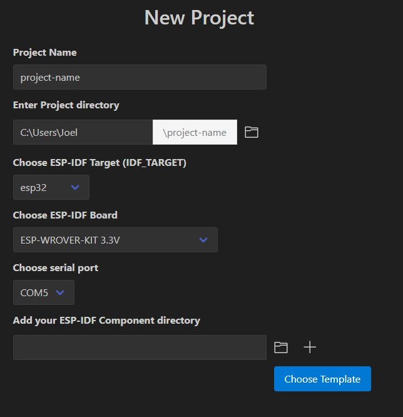Image resolution: width=403 pixels, height=417 pixels.
Task: Click the chevron arrow next to COM5
Action: click(x=61, y=292)
